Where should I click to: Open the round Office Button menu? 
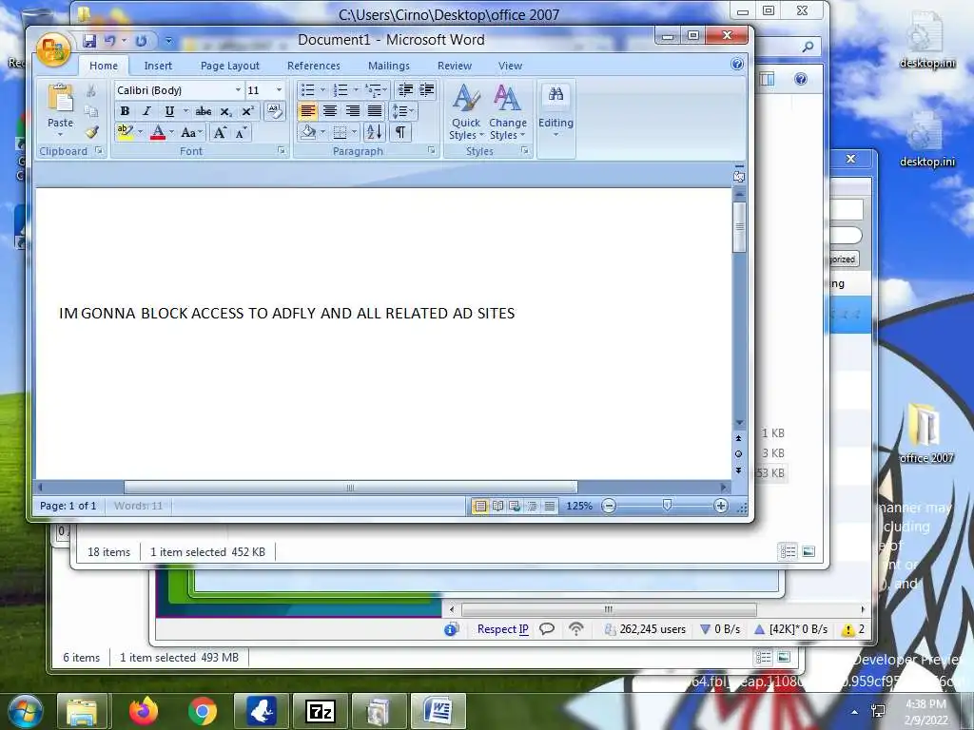[x=53, y=49]
